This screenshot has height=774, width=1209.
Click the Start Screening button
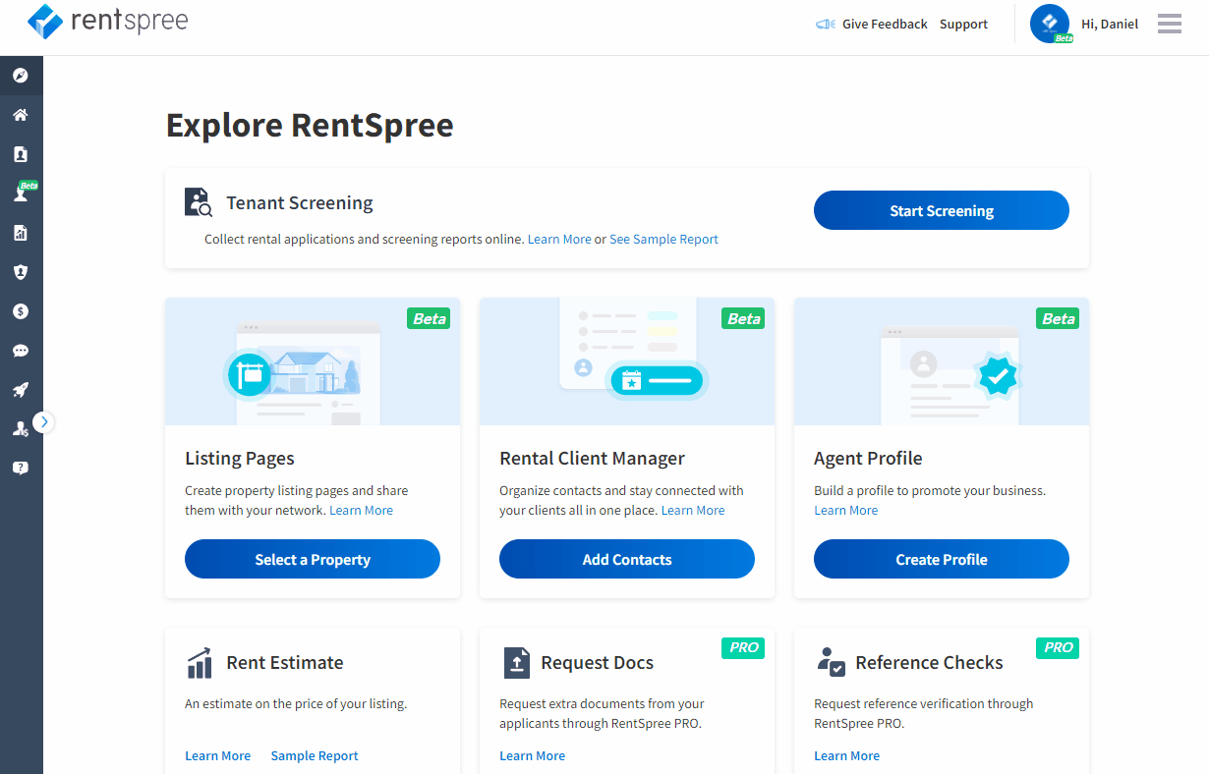(942, 210)
